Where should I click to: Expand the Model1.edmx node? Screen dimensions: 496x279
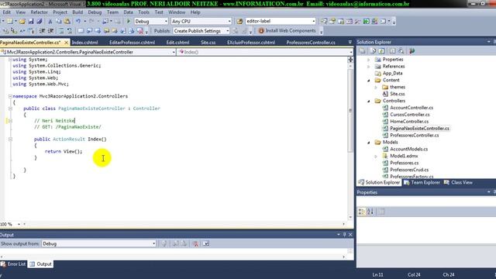pyautogui.click(x=376, y=156)
